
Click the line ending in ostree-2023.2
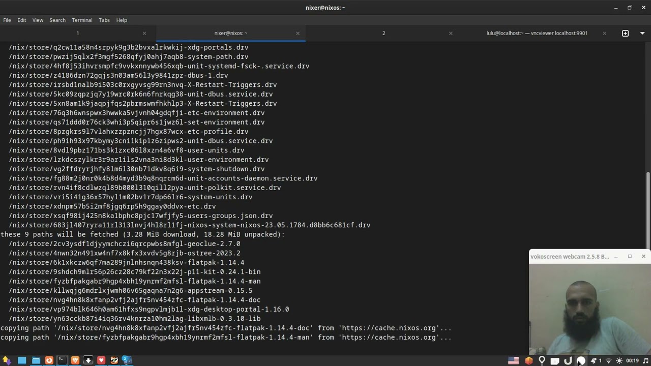click(125, 253)
